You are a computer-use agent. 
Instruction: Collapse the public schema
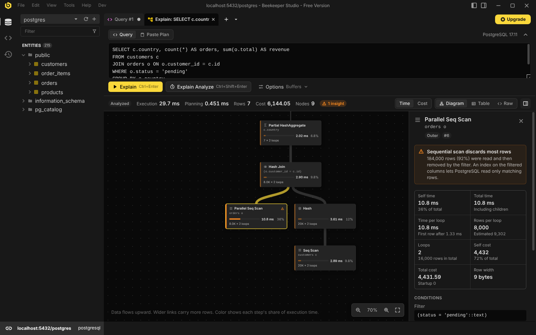(x=23, y=55)
